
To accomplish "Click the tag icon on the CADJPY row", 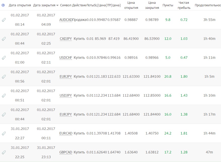I will point(4,39).
